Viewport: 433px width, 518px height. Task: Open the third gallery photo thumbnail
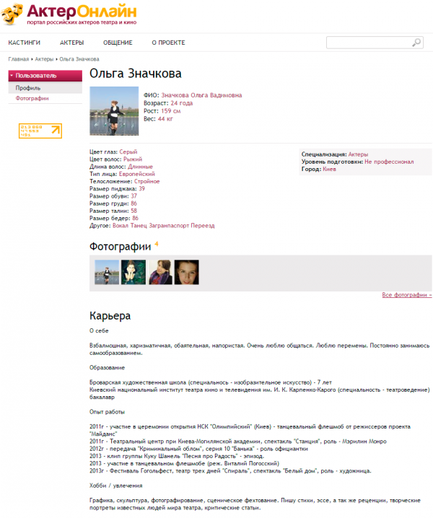pos(160,272)
